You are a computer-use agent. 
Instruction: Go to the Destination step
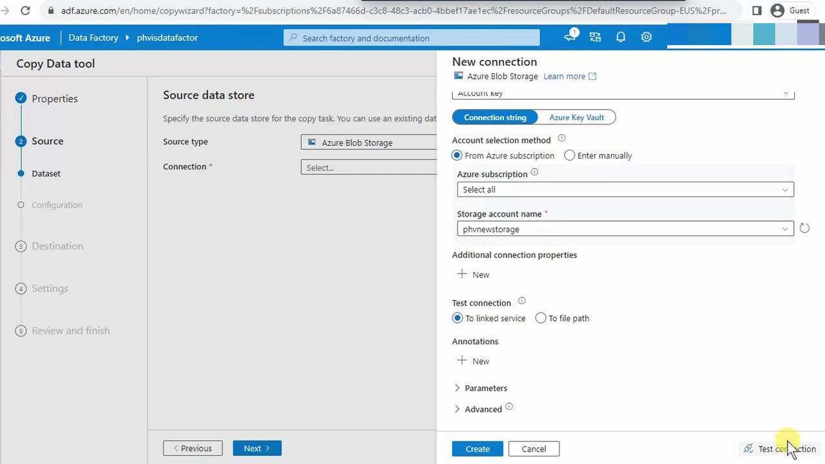point(57,246)
